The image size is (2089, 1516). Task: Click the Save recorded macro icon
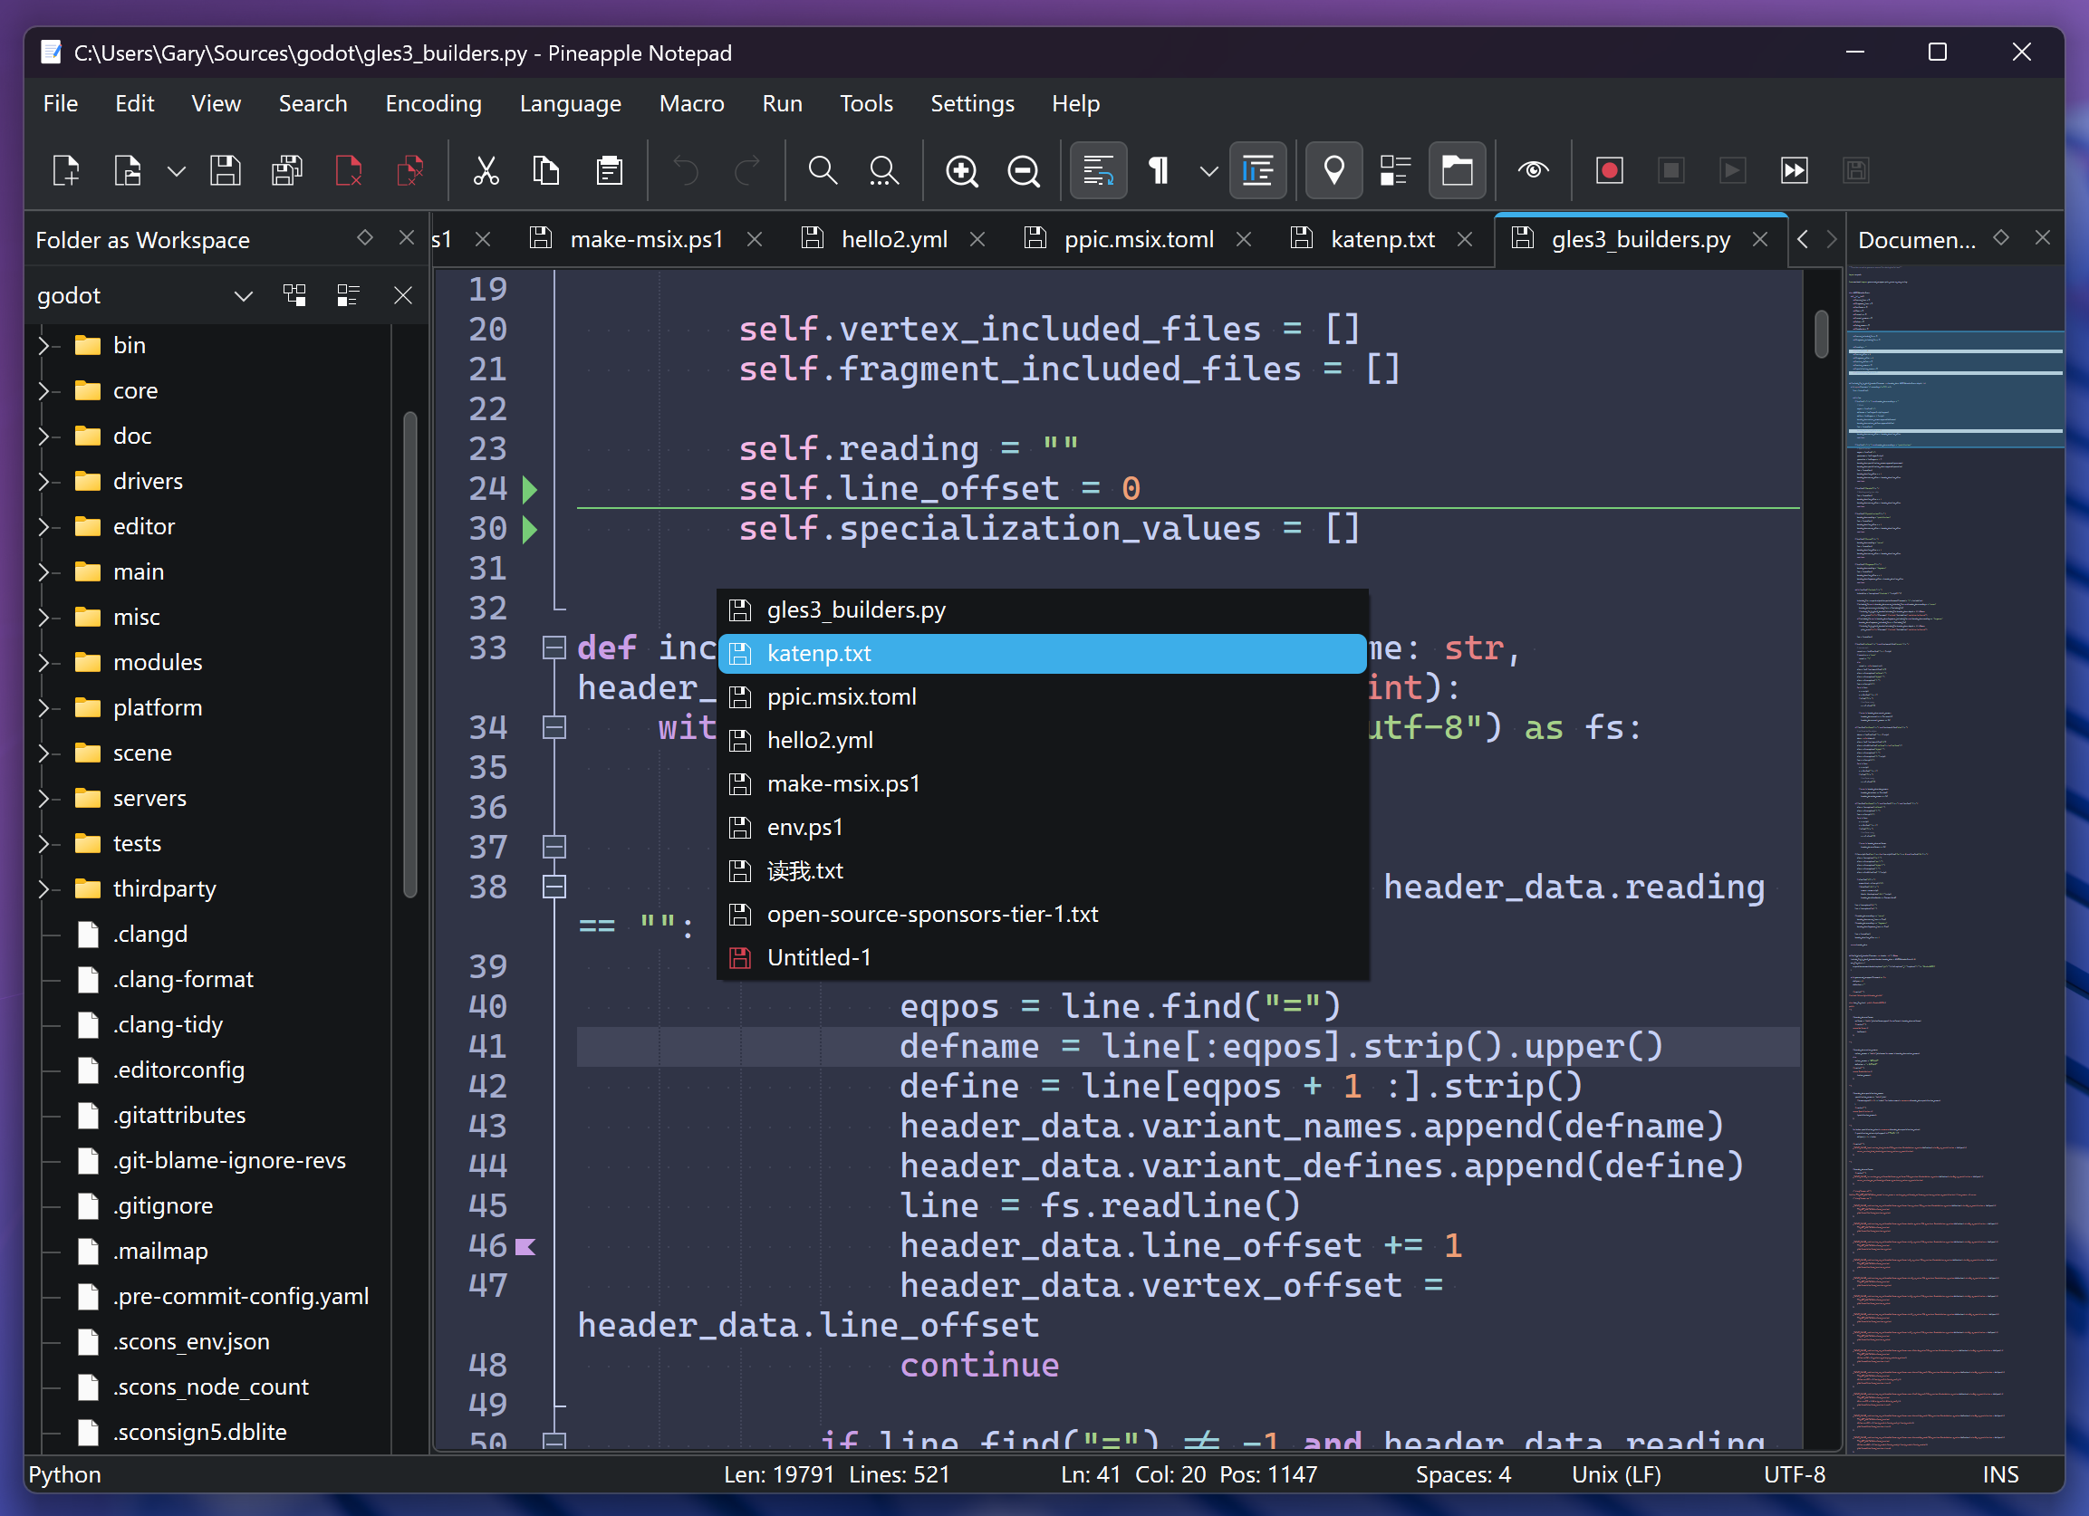1856,170
